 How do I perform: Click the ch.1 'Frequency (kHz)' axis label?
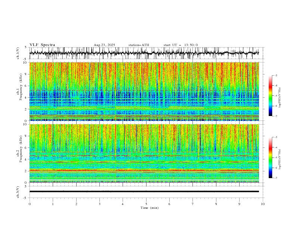tap(21, 86)
